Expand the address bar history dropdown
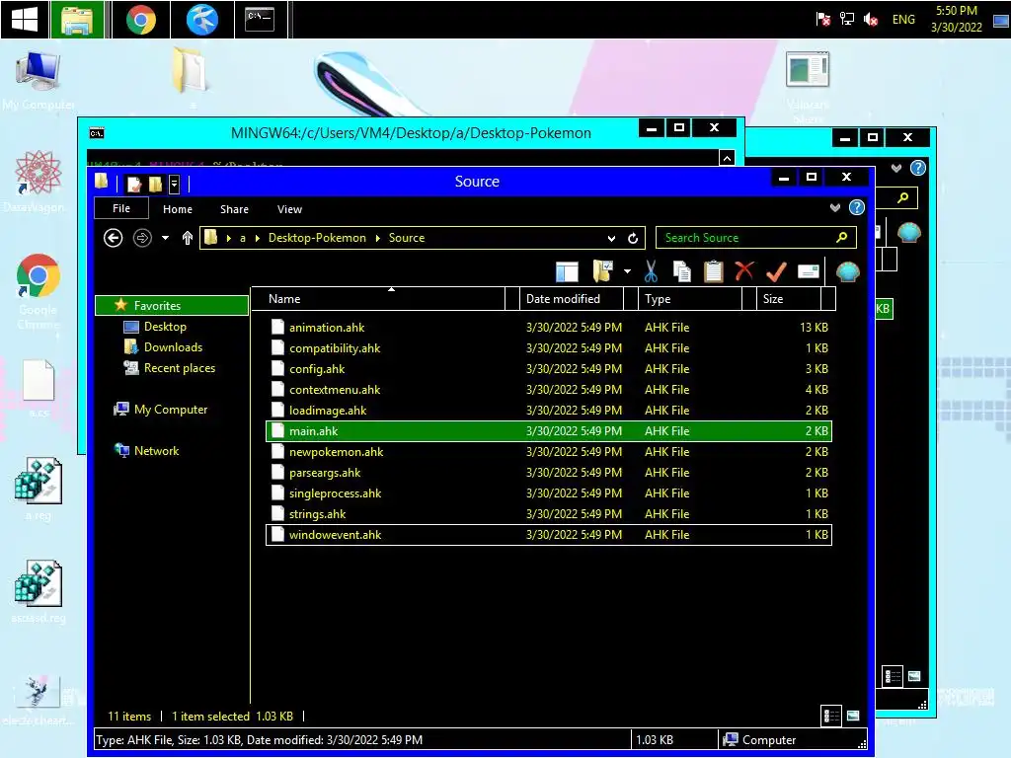 point(611,239)
